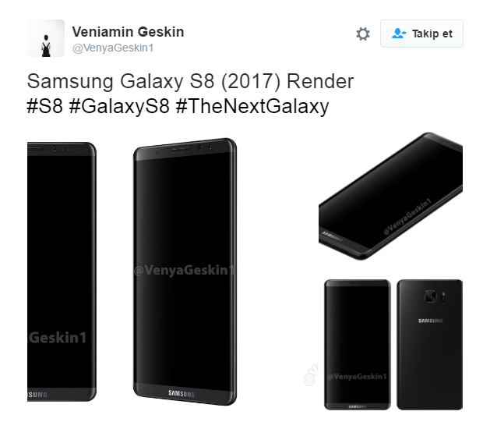
Task: Click the follow person icon in Takip et
Action: [399, 34]
